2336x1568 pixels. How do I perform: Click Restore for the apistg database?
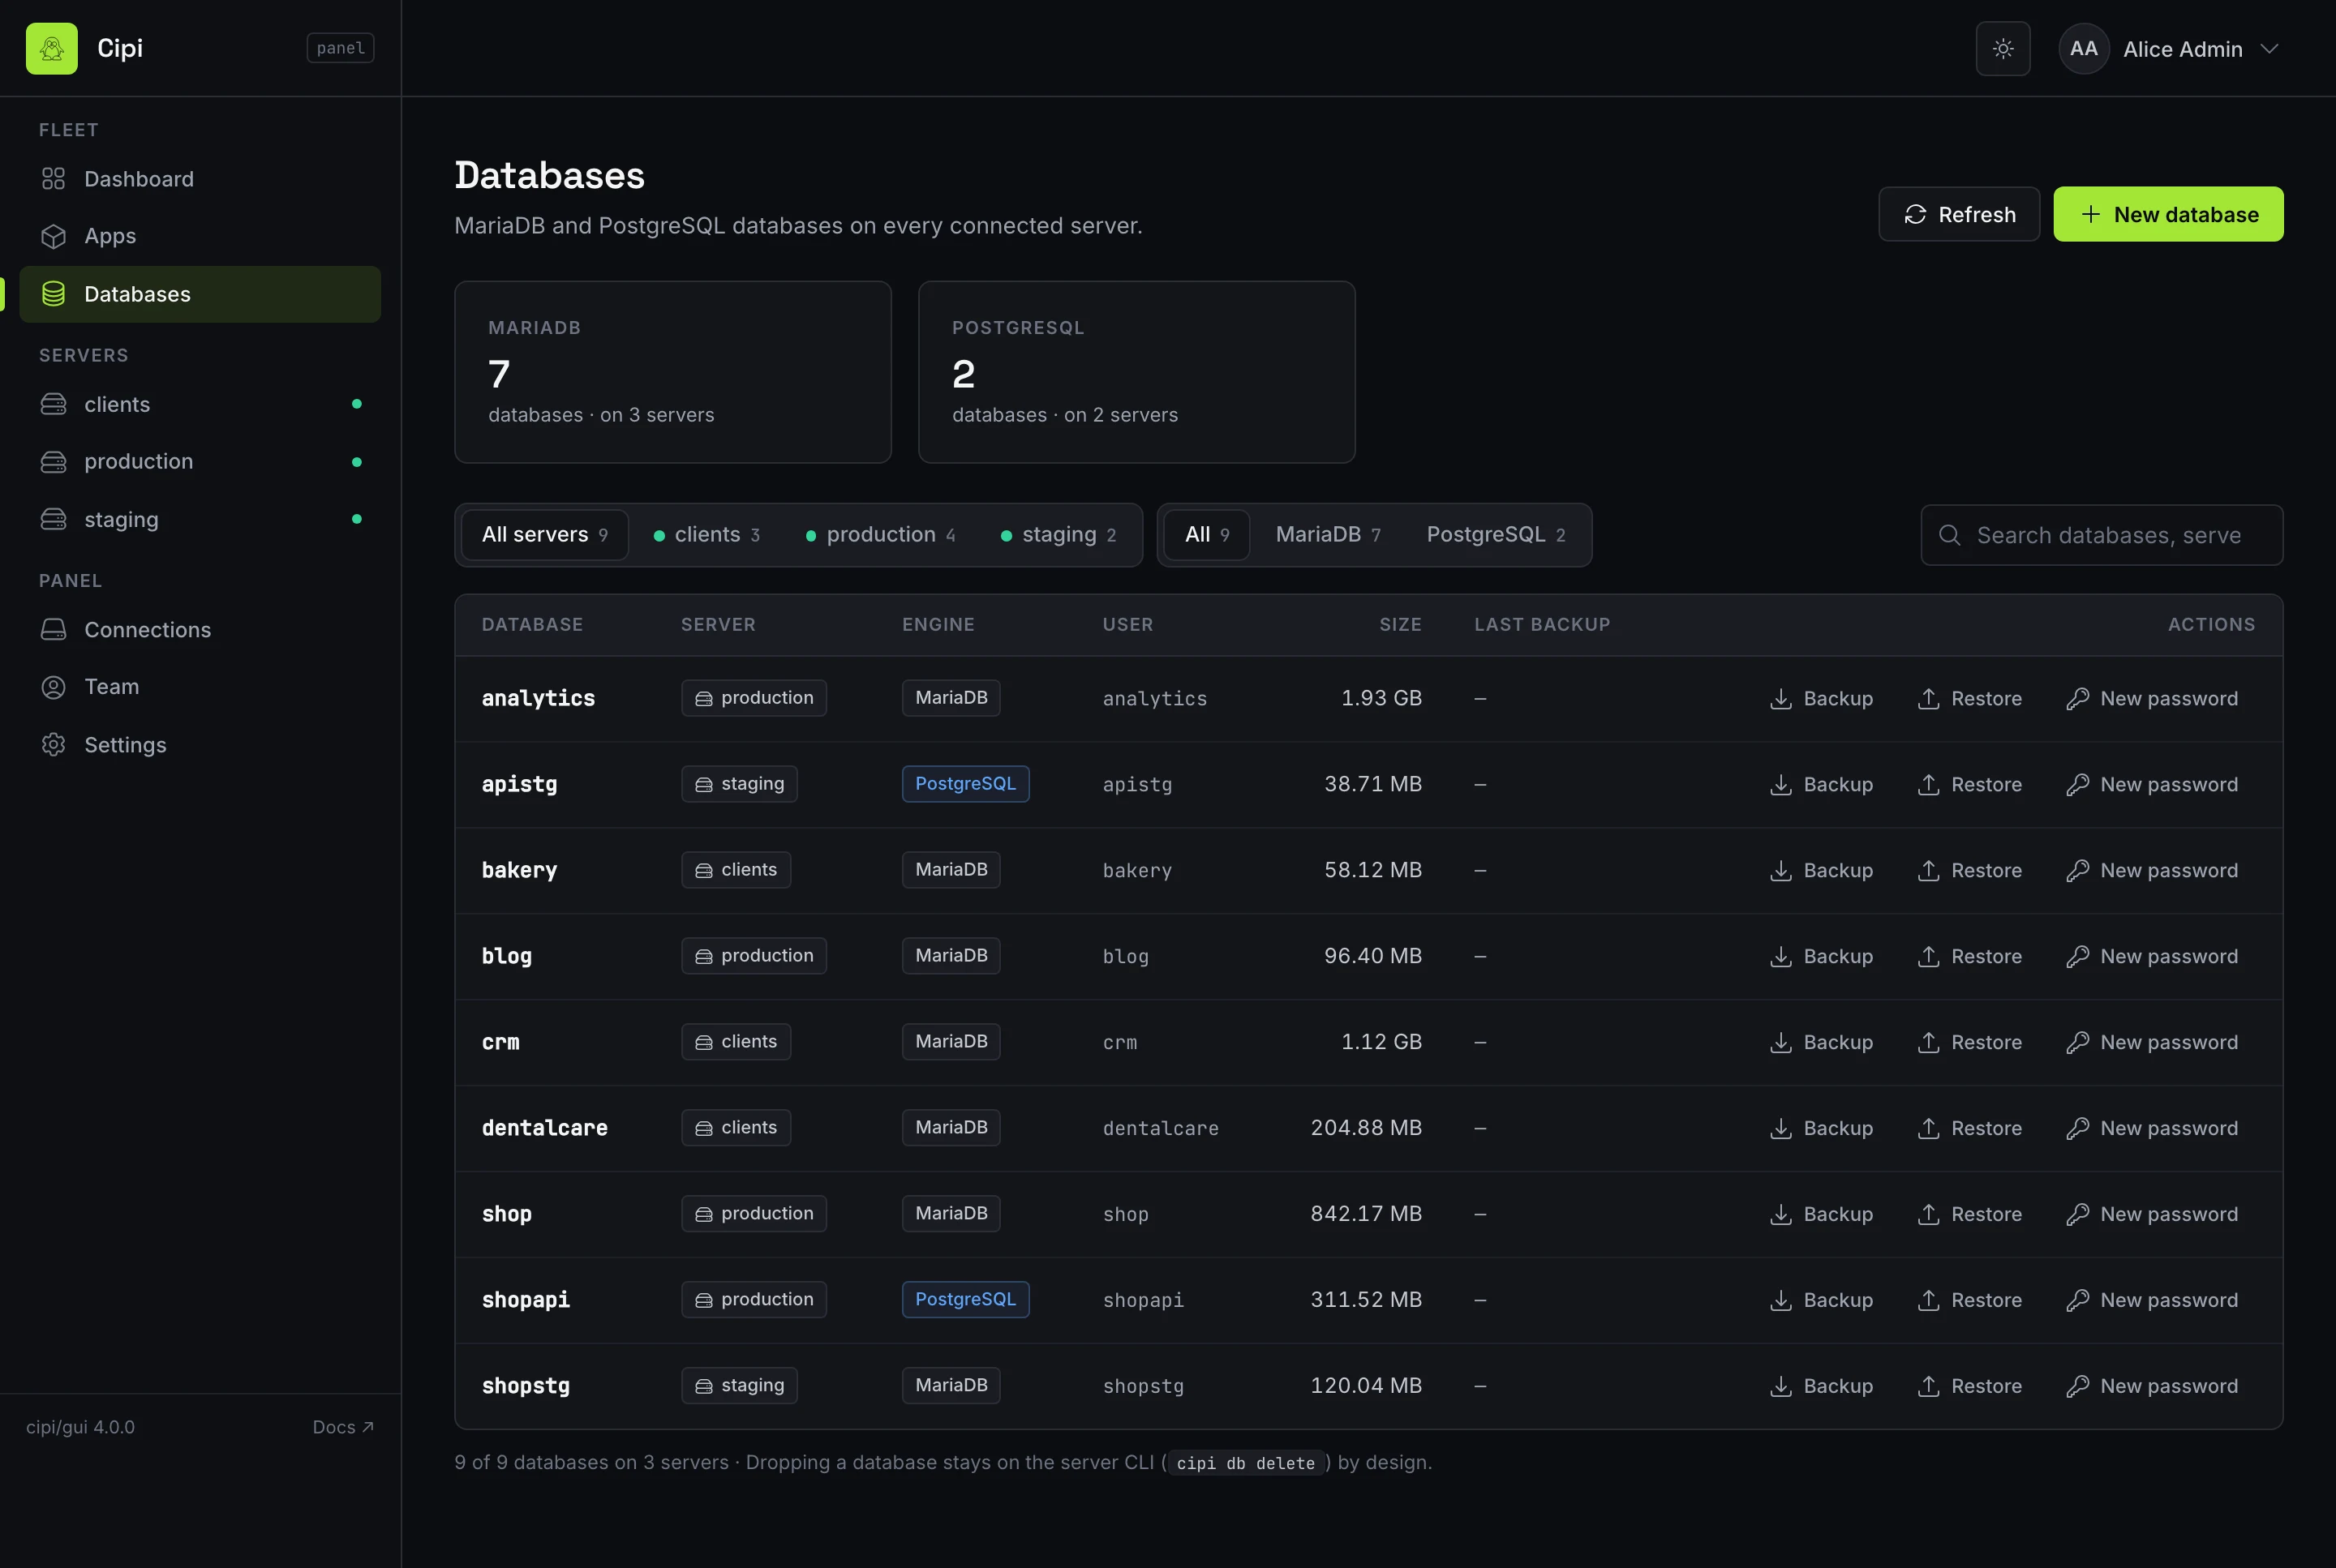[x=1969, y=784]
